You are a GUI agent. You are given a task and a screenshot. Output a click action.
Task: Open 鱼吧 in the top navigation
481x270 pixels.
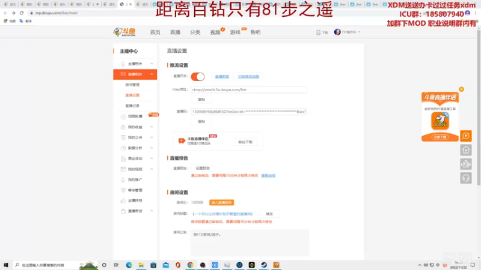pos(255,32)
